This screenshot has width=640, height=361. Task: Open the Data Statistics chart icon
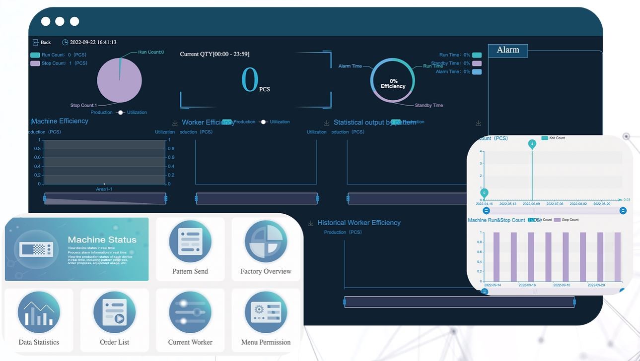click(39, 312)
